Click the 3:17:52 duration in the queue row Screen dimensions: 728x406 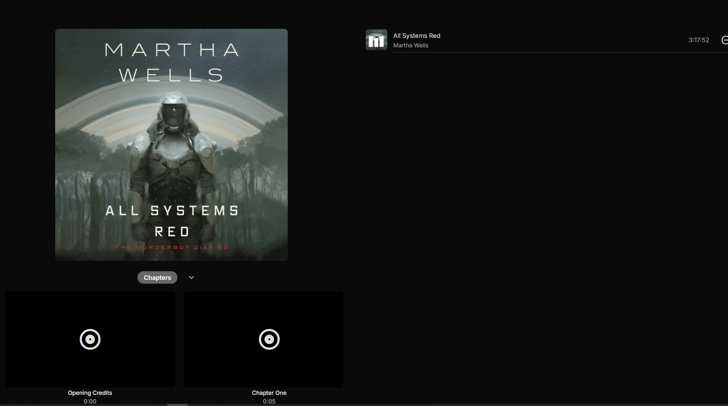tap(699, 40)
